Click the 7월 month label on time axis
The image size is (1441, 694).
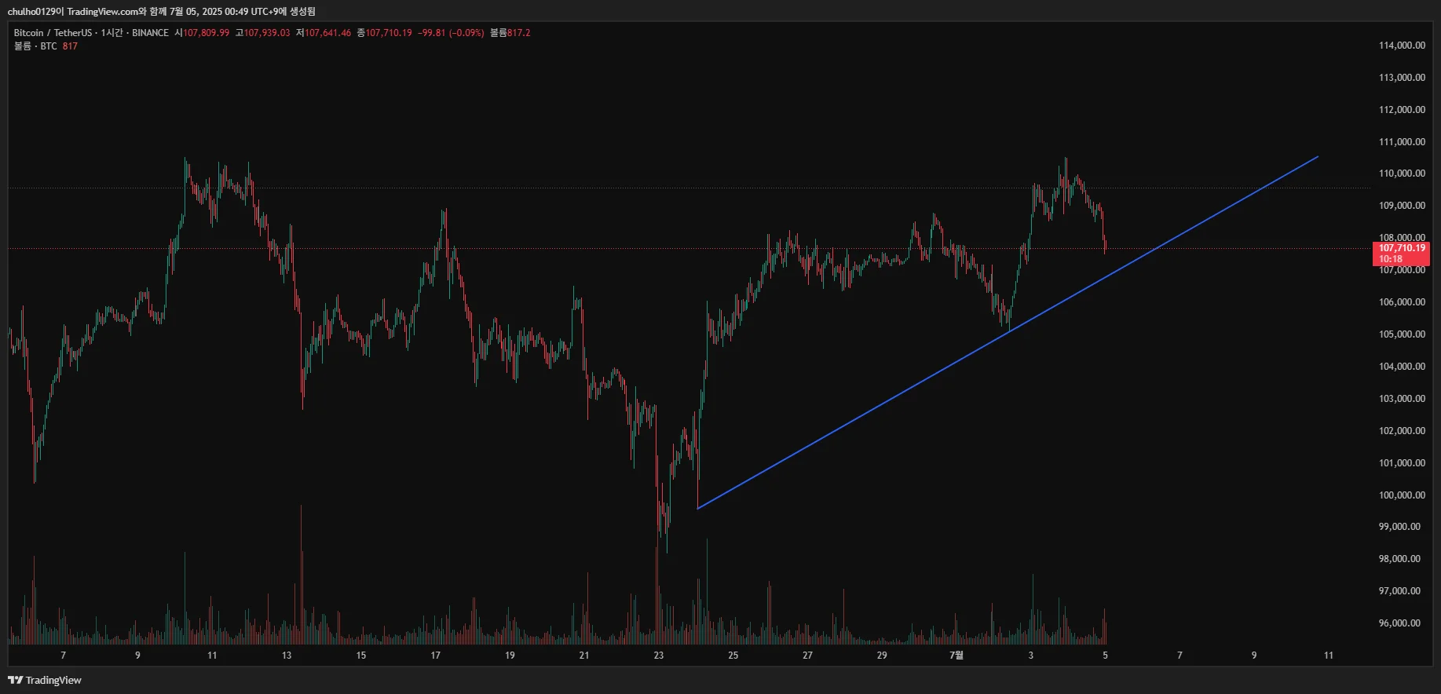[956, 656]
